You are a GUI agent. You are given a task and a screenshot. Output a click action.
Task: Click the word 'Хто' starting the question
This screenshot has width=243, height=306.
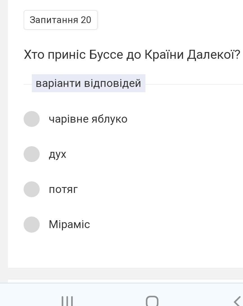pyautogui.click(x=34, y=55)
